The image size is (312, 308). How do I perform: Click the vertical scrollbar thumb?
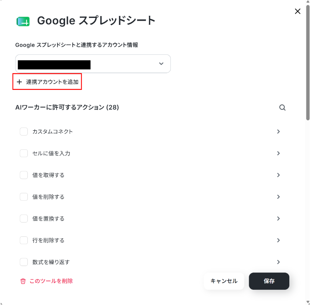click(308, 62)
